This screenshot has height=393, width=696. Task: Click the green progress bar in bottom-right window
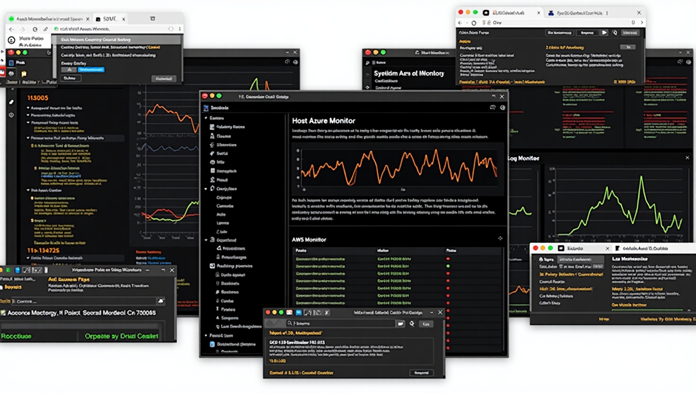[x=647, y=310]
